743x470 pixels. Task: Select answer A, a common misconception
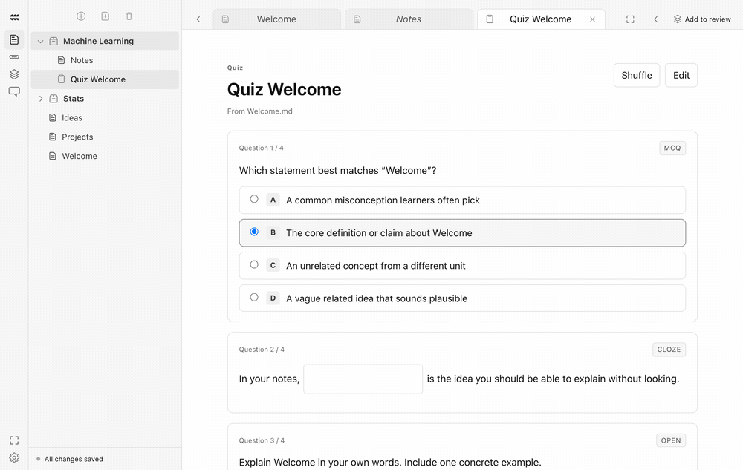pyautogui.click(x=462, y=200)
